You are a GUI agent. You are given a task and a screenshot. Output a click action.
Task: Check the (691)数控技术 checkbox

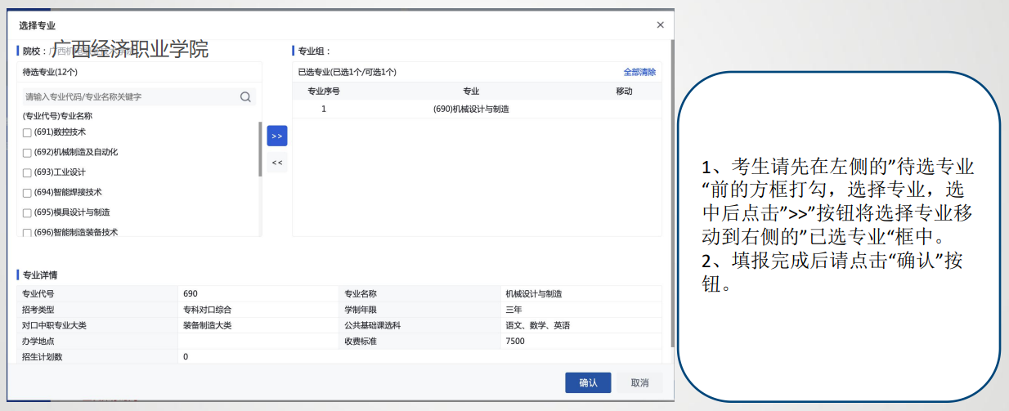27,132
